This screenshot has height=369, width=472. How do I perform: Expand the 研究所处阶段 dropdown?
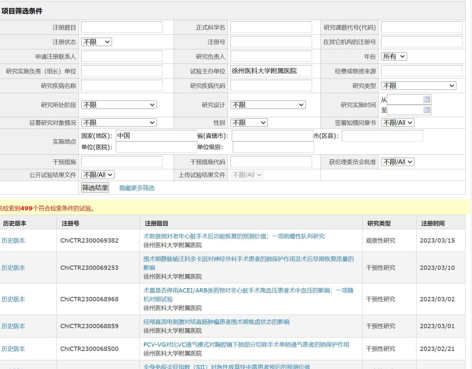click(119, 105)
